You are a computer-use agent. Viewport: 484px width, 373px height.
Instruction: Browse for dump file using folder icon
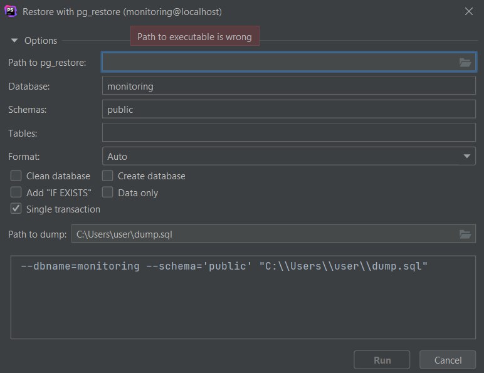point(465,234)
